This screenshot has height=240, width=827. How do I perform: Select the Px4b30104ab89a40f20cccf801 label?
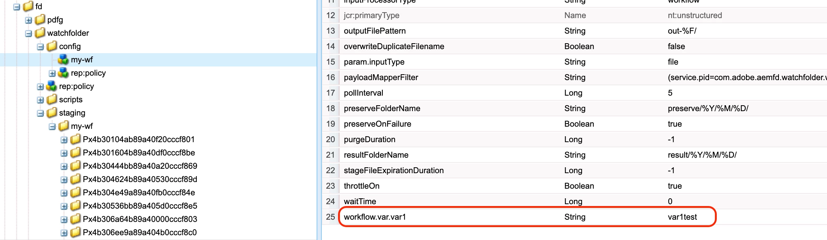coord(139,140)
